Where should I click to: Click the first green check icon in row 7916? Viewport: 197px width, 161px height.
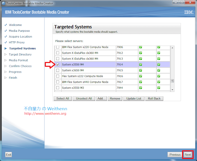point(140,76)
